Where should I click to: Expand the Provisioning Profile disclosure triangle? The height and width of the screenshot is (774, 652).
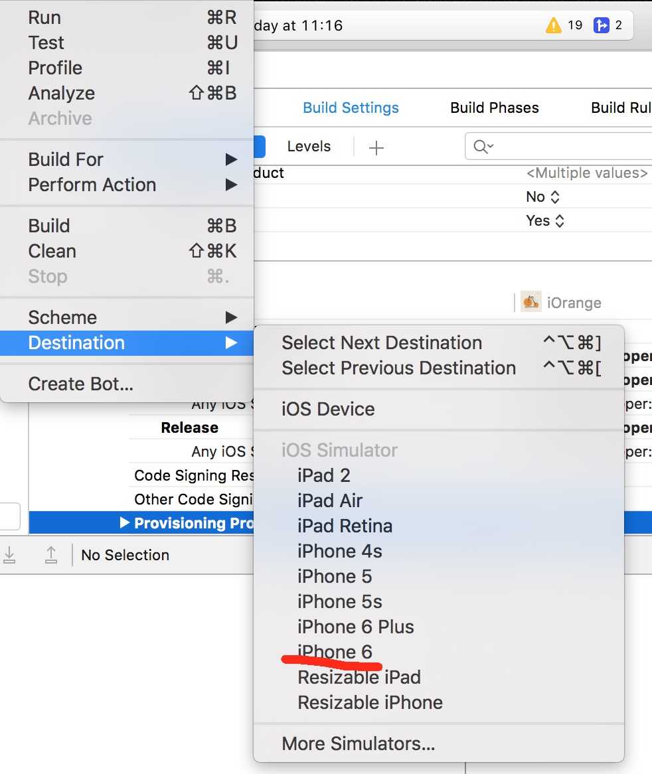tap(124, 523)
